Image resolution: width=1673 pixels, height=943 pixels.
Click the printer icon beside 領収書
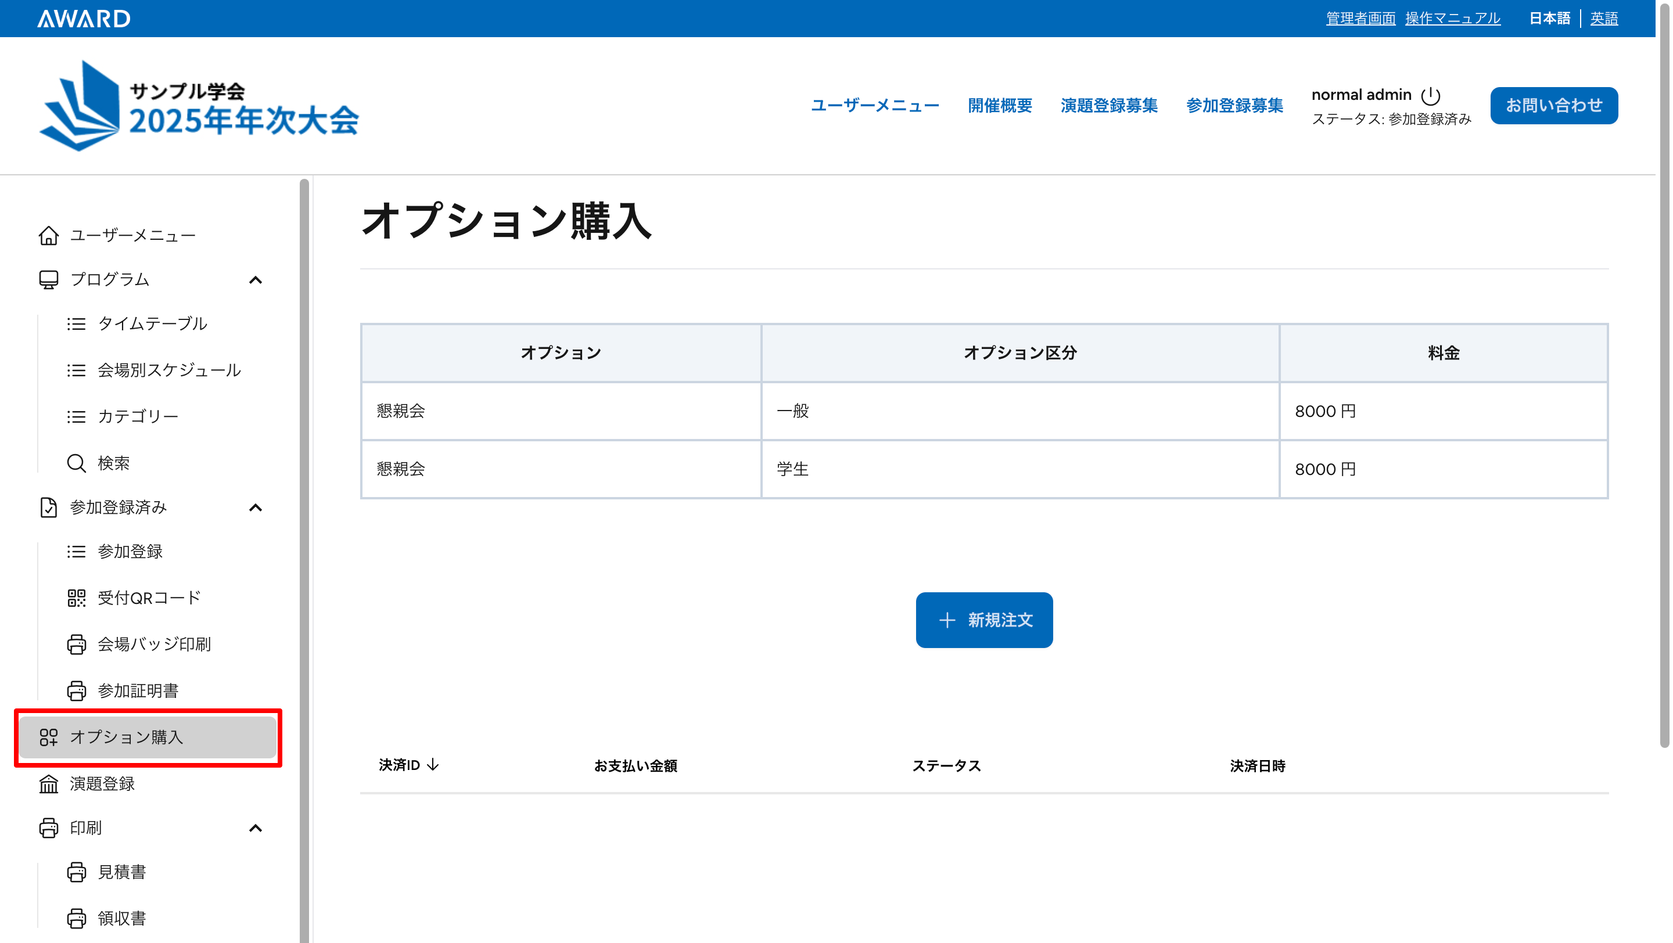[x=76, y=919]
